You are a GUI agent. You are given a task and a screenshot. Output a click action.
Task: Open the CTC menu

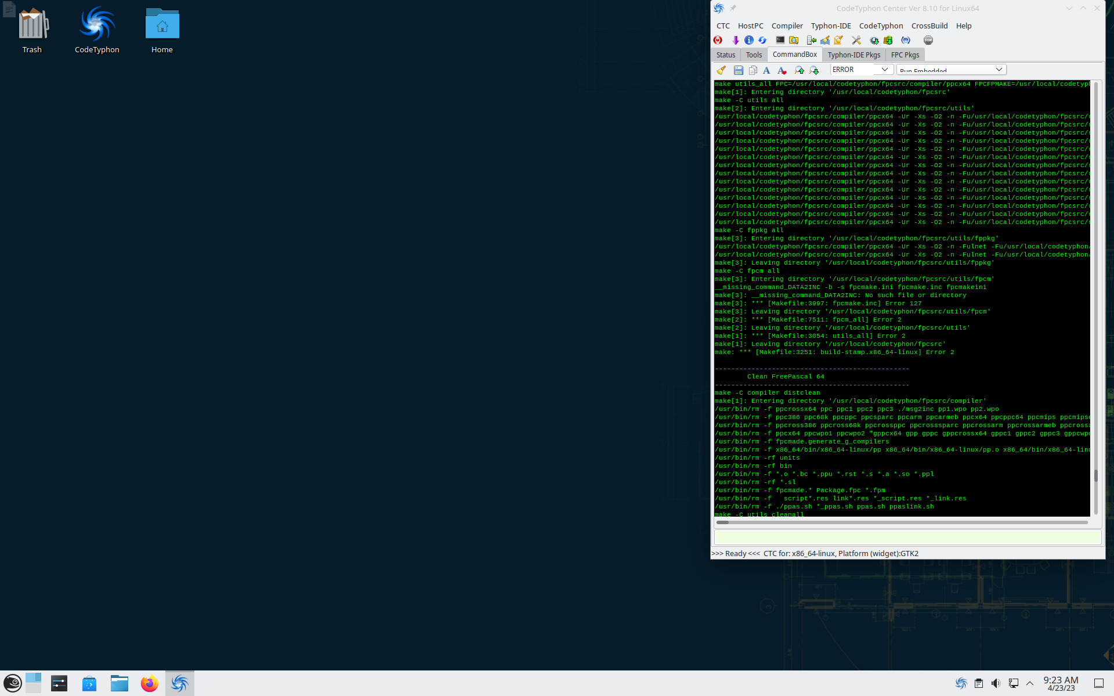coord(723,26)
